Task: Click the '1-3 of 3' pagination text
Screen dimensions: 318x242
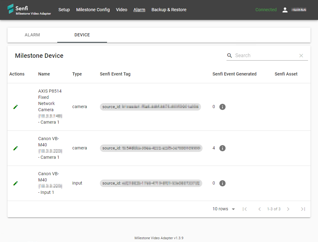Action: 274,209
